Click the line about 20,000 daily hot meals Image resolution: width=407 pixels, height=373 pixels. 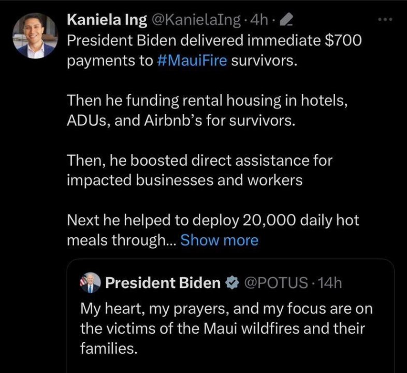(x=212, y=221)
